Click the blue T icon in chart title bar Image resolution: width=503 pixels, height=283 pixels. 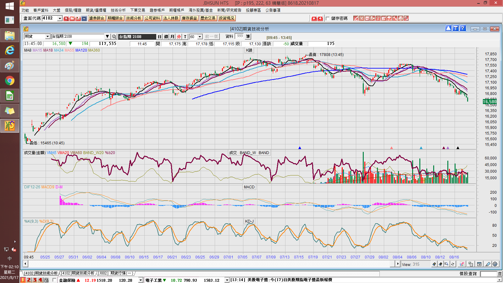click(x=456, y=28)
